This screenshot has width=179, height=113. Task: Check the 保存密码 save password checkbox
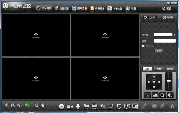coord(143,46)
